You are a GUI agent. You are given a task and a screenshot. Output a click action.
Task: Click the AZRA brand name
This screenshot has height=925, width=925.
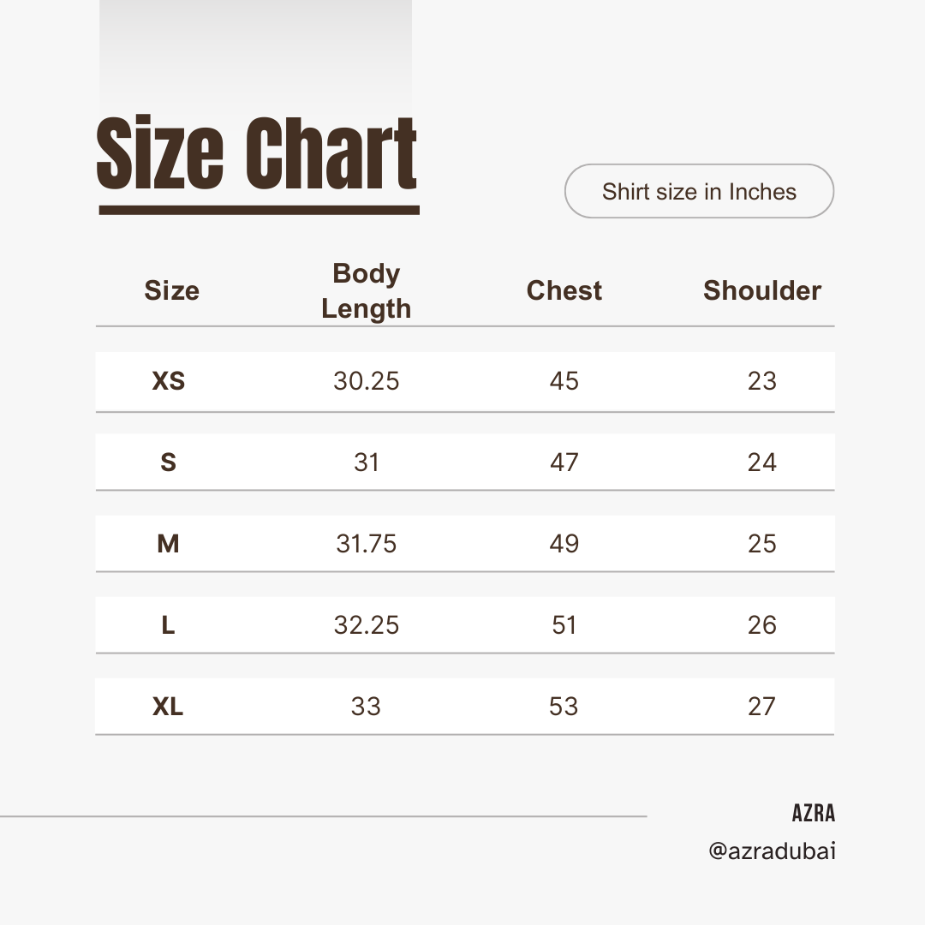click(x=813, y=813)
